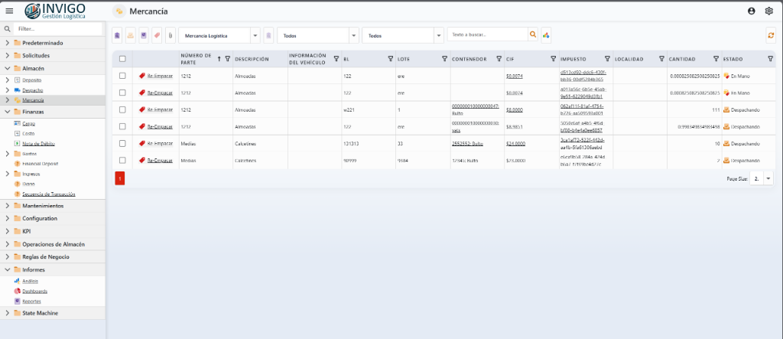Check the Medias row with lote 1684
783x339 pixels.
(x=122, y=160)
